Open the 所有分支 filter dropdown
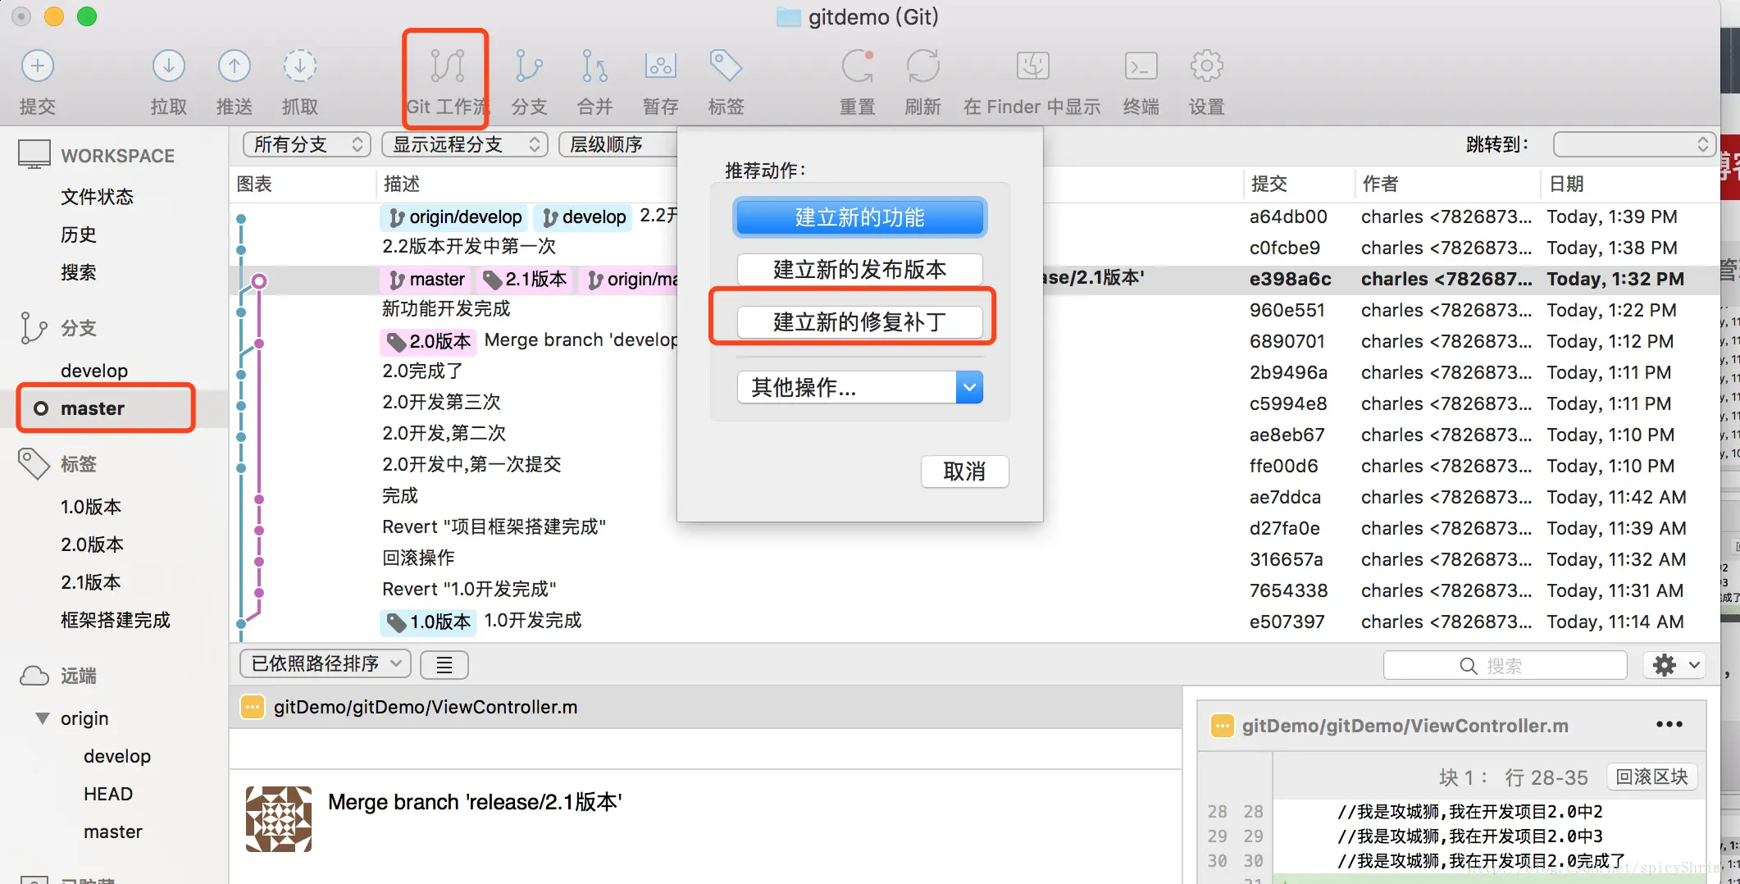Screen dimensions: 1740x884 pyautogui.click(x=306, y=144)
